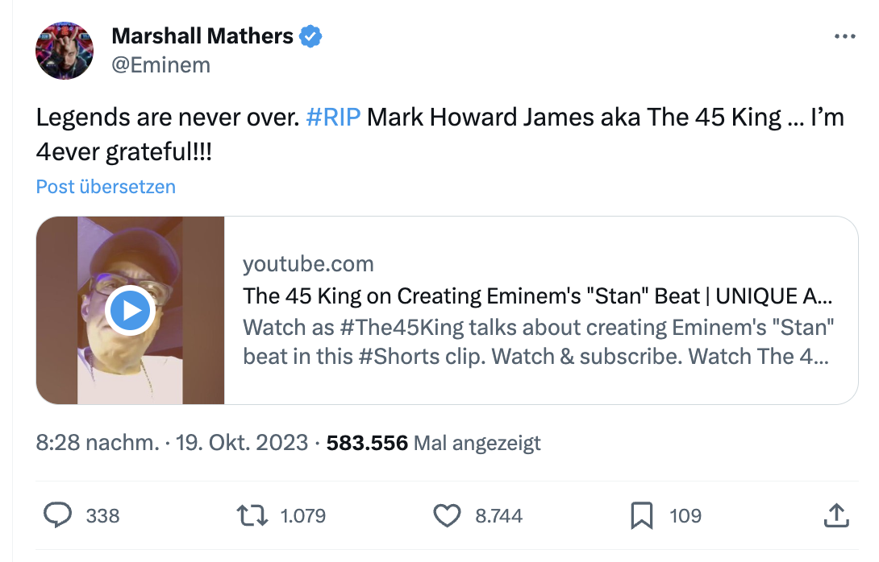Open the "Stan" Beat video title link
Screen dimensions: 879x562
[x=538, y=296]
